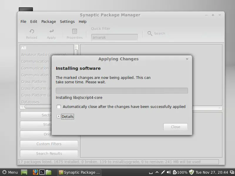Open Firefox from the taskbar launcher
The width and height of the screenshot is (235, 176).
(35, 172)
